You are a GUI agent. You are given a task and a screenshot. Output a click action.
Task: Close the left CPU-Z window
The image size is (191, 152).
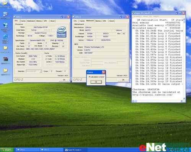(68, 17)
